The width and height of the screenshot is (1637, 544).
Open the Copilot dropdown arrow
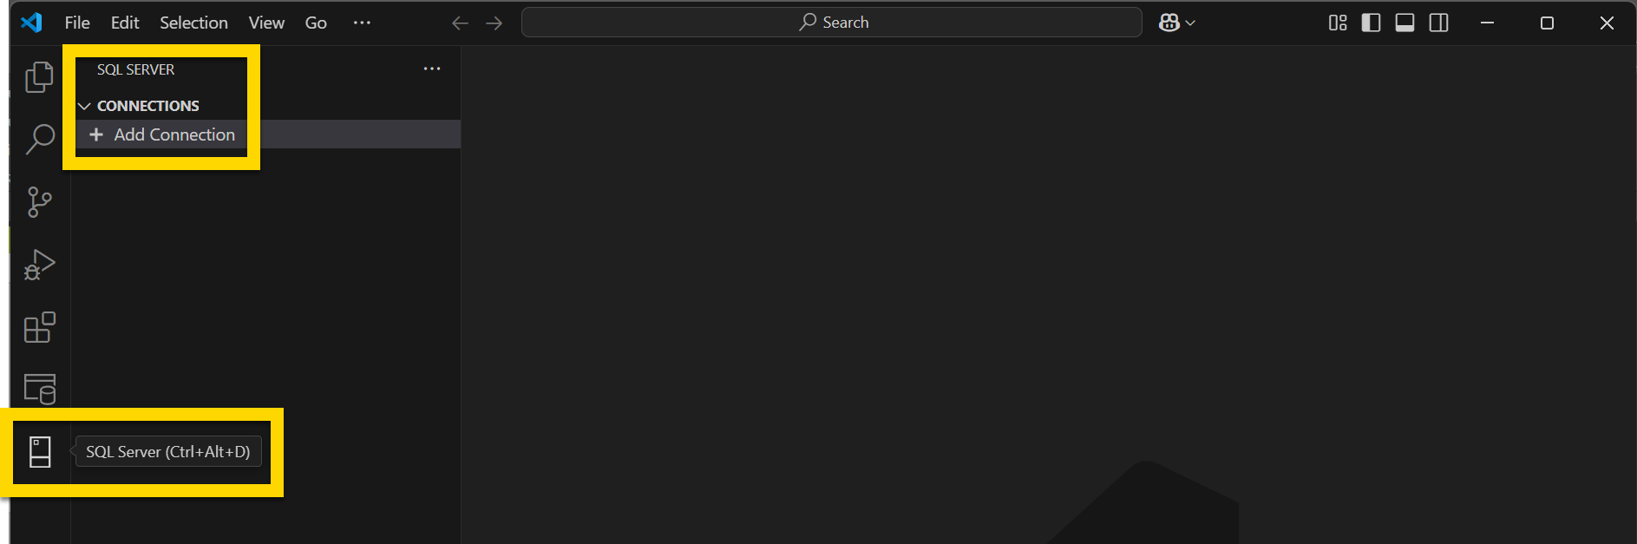(1190, 23)
